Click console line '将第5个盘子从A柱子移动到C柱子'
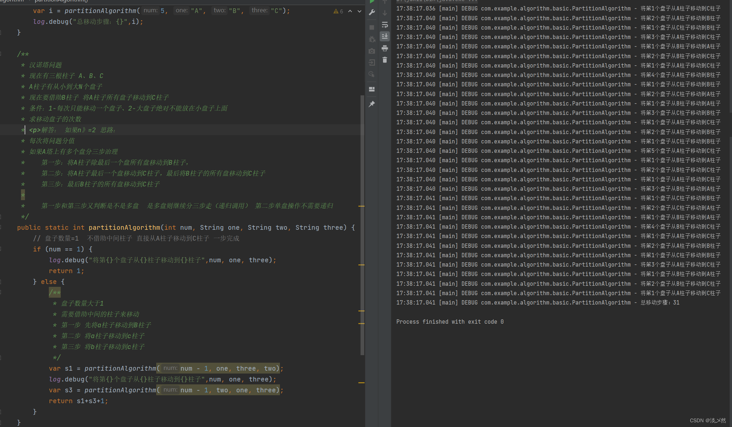 point(558,151)
